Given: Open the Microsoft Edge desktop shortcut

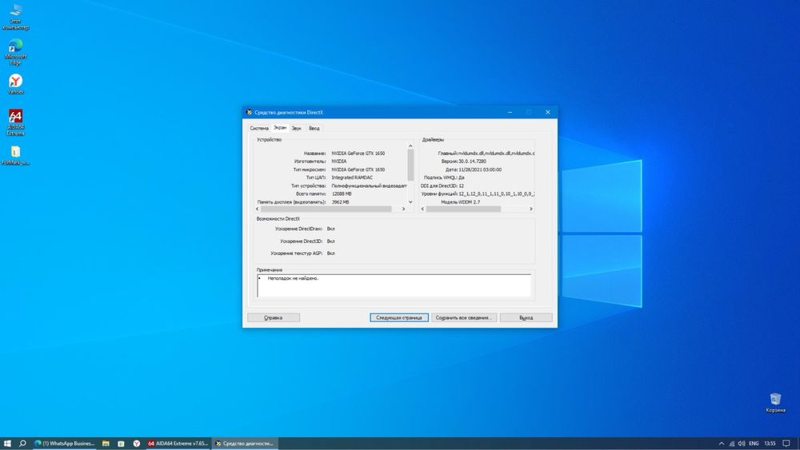Looking at the screenshot, I should (x=15, y=51).
